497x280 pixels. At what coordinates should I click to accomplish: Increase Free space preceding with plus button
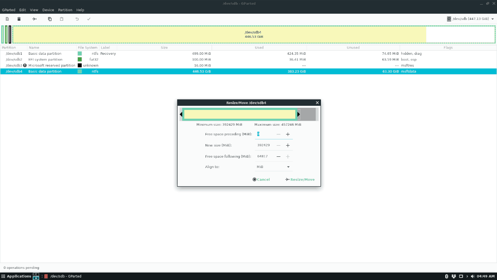tap(288, 134)
